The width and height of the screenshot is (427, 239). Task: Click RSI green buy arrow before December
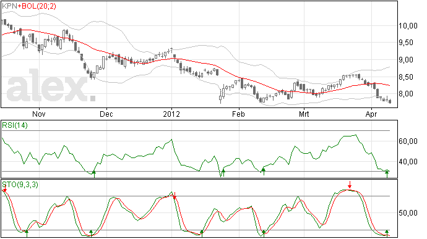(94, 174)
